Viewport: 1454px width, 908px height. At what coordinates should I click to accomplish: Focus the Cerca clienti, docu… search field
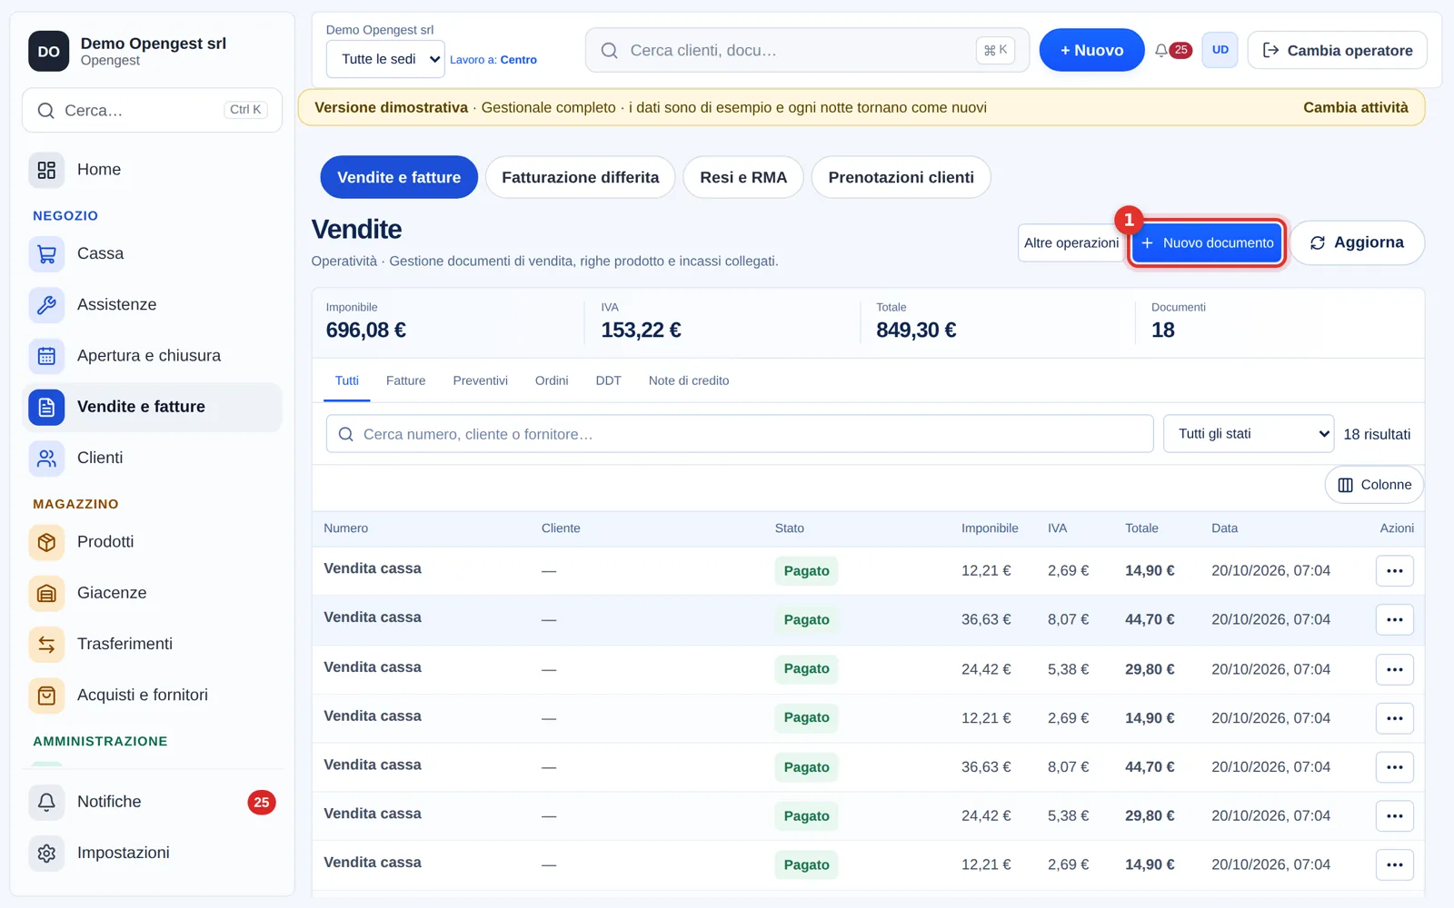click(x=807, y=50)
